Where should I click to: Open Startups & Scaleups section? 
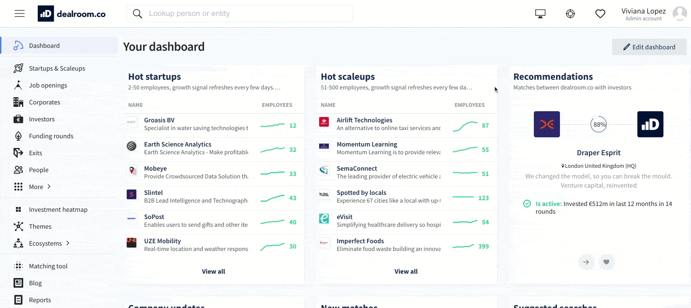tap(57, 68)
